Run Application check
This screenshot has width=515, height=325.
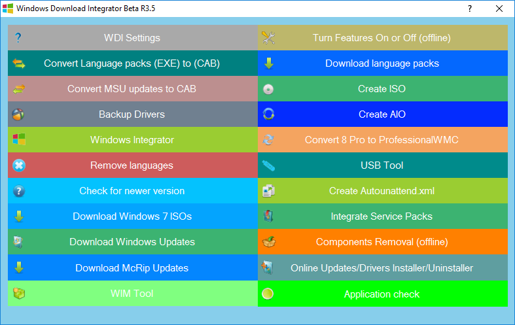pos(383,294)
